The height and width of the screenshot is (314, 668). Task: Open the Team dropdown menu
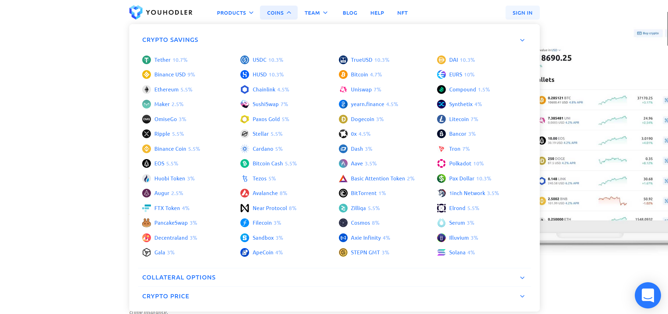[316, 13]
